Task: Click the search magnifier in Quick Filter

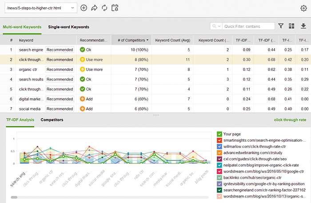Action: pos(214,26)
